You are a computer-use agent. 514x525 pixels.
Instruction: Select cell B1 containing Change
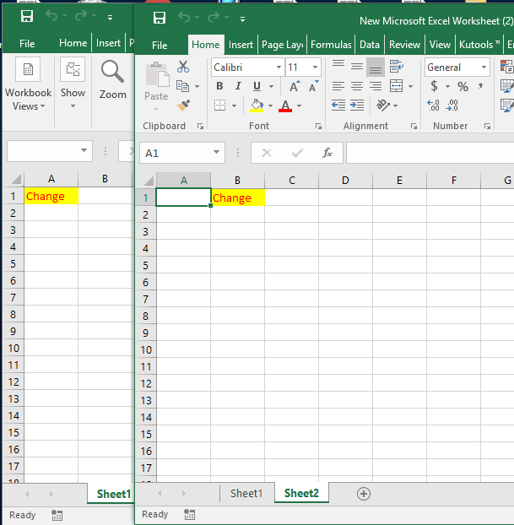[x=237, y=198]
